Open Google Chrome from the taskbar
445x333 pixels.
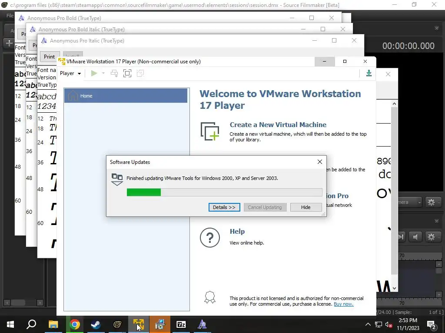click(x=75, y=324)
